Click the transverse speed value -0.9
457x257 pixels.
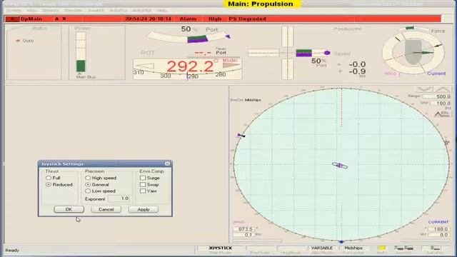click(357, 71)
